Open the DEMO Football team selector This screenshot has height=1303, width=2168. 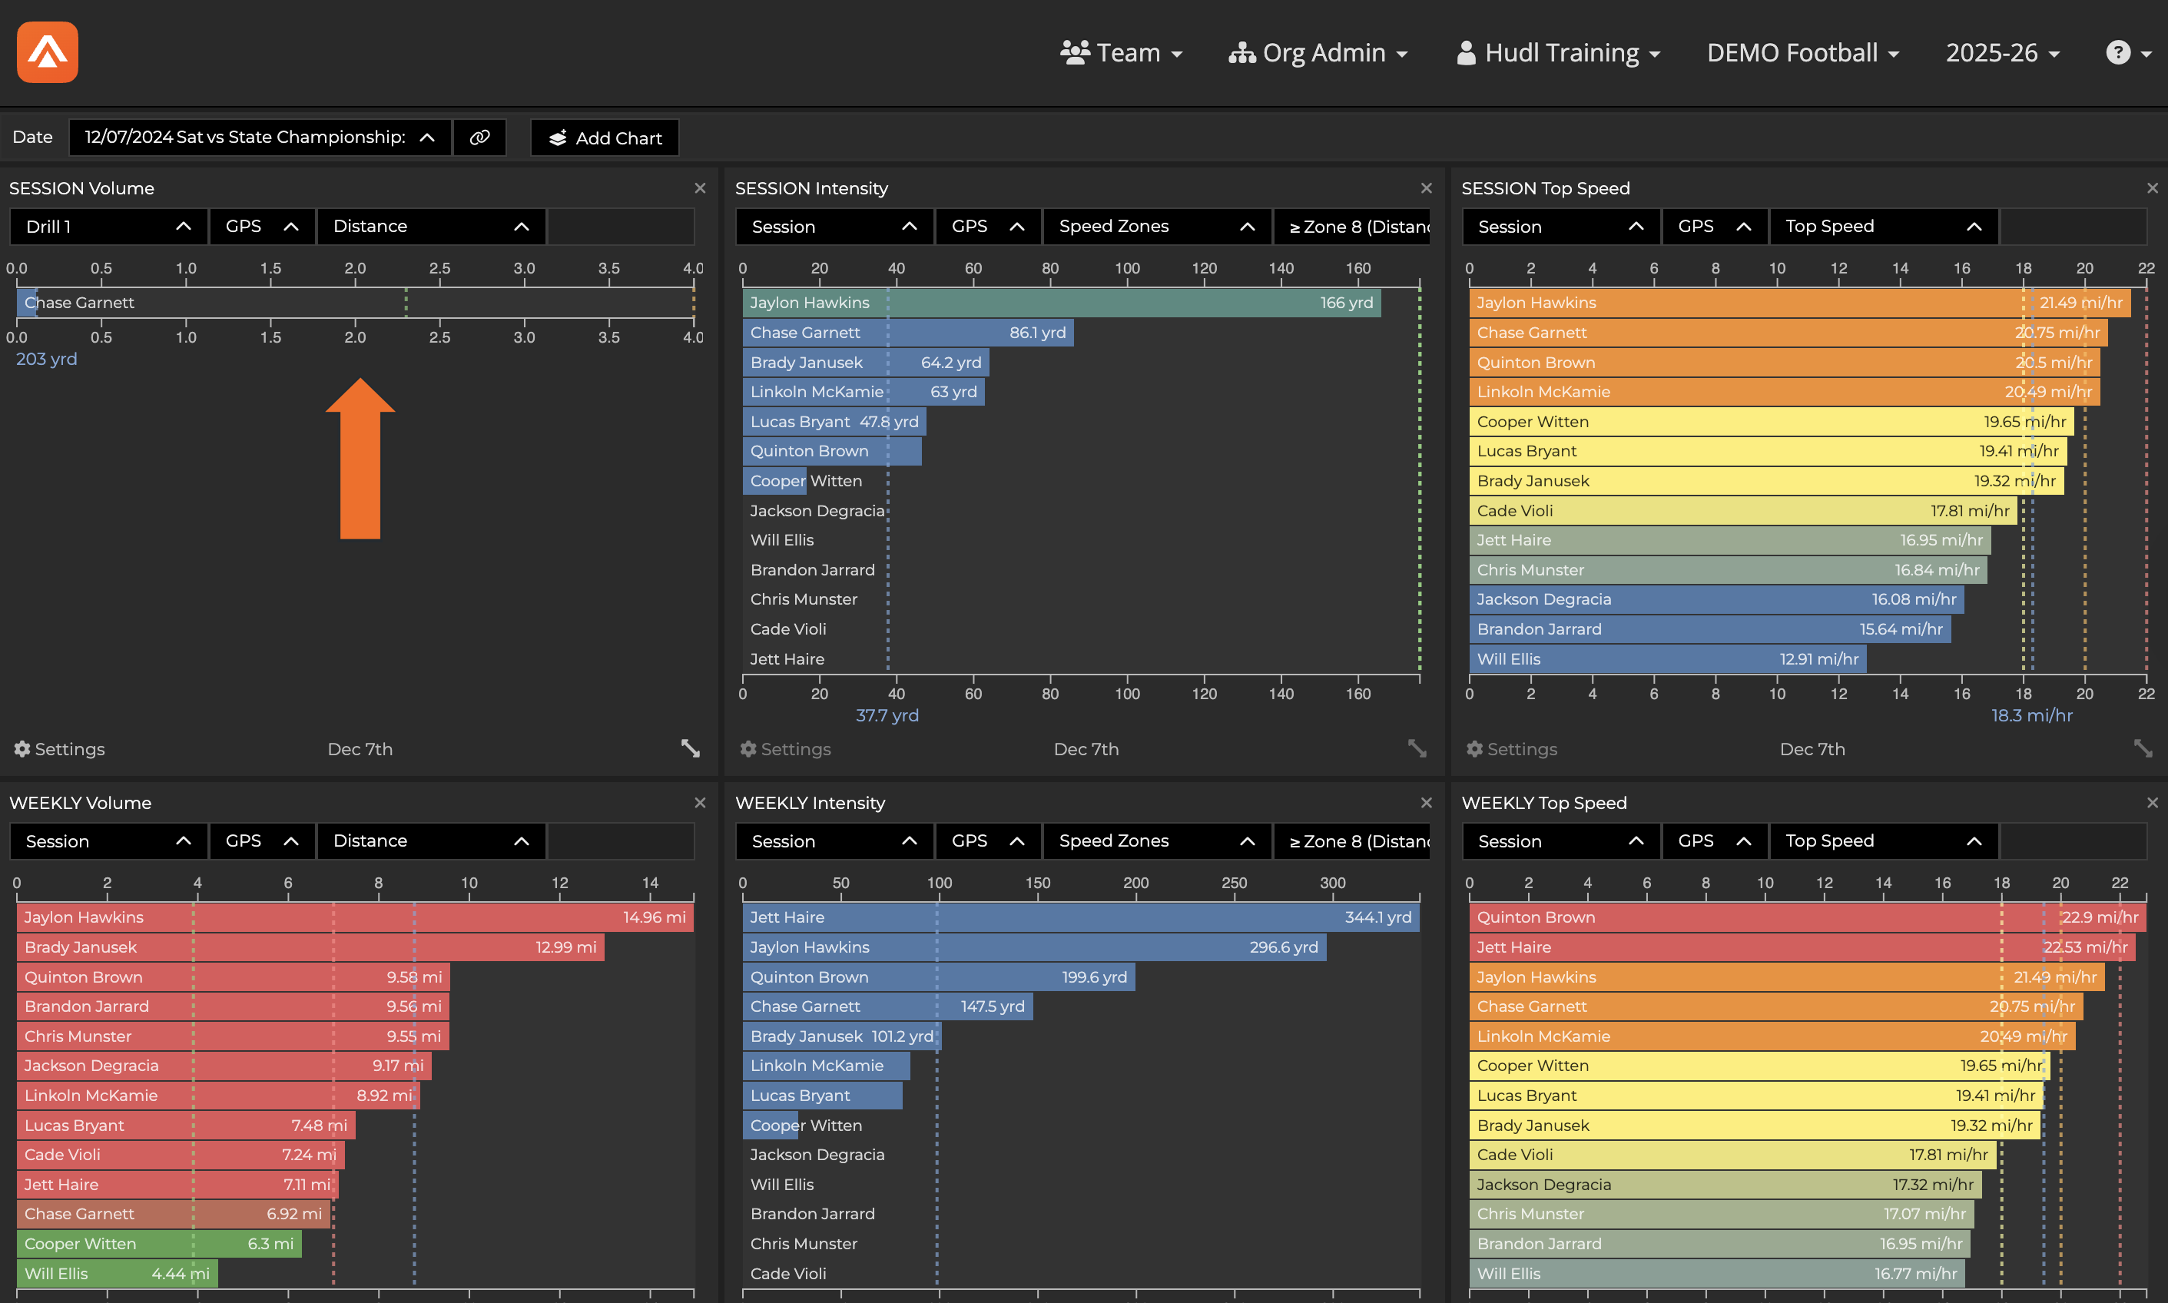coord(1803,53)
